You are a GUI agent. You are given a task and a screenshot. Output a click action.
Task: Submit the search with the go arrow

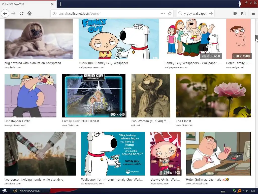coord(211,13)
